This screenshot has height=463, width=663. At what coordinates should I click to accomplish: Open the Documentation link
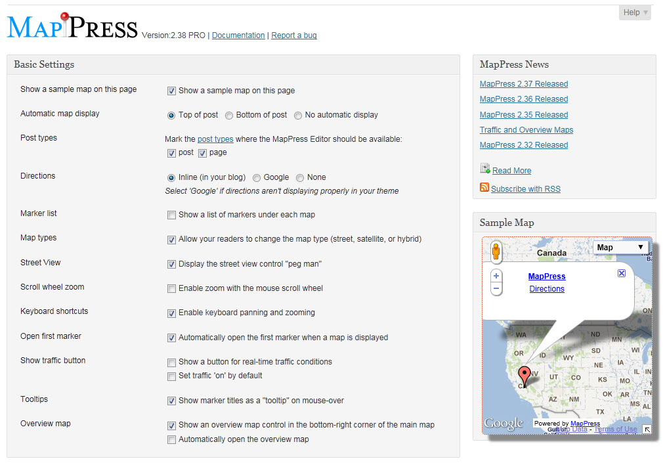[x=238, y=35]
